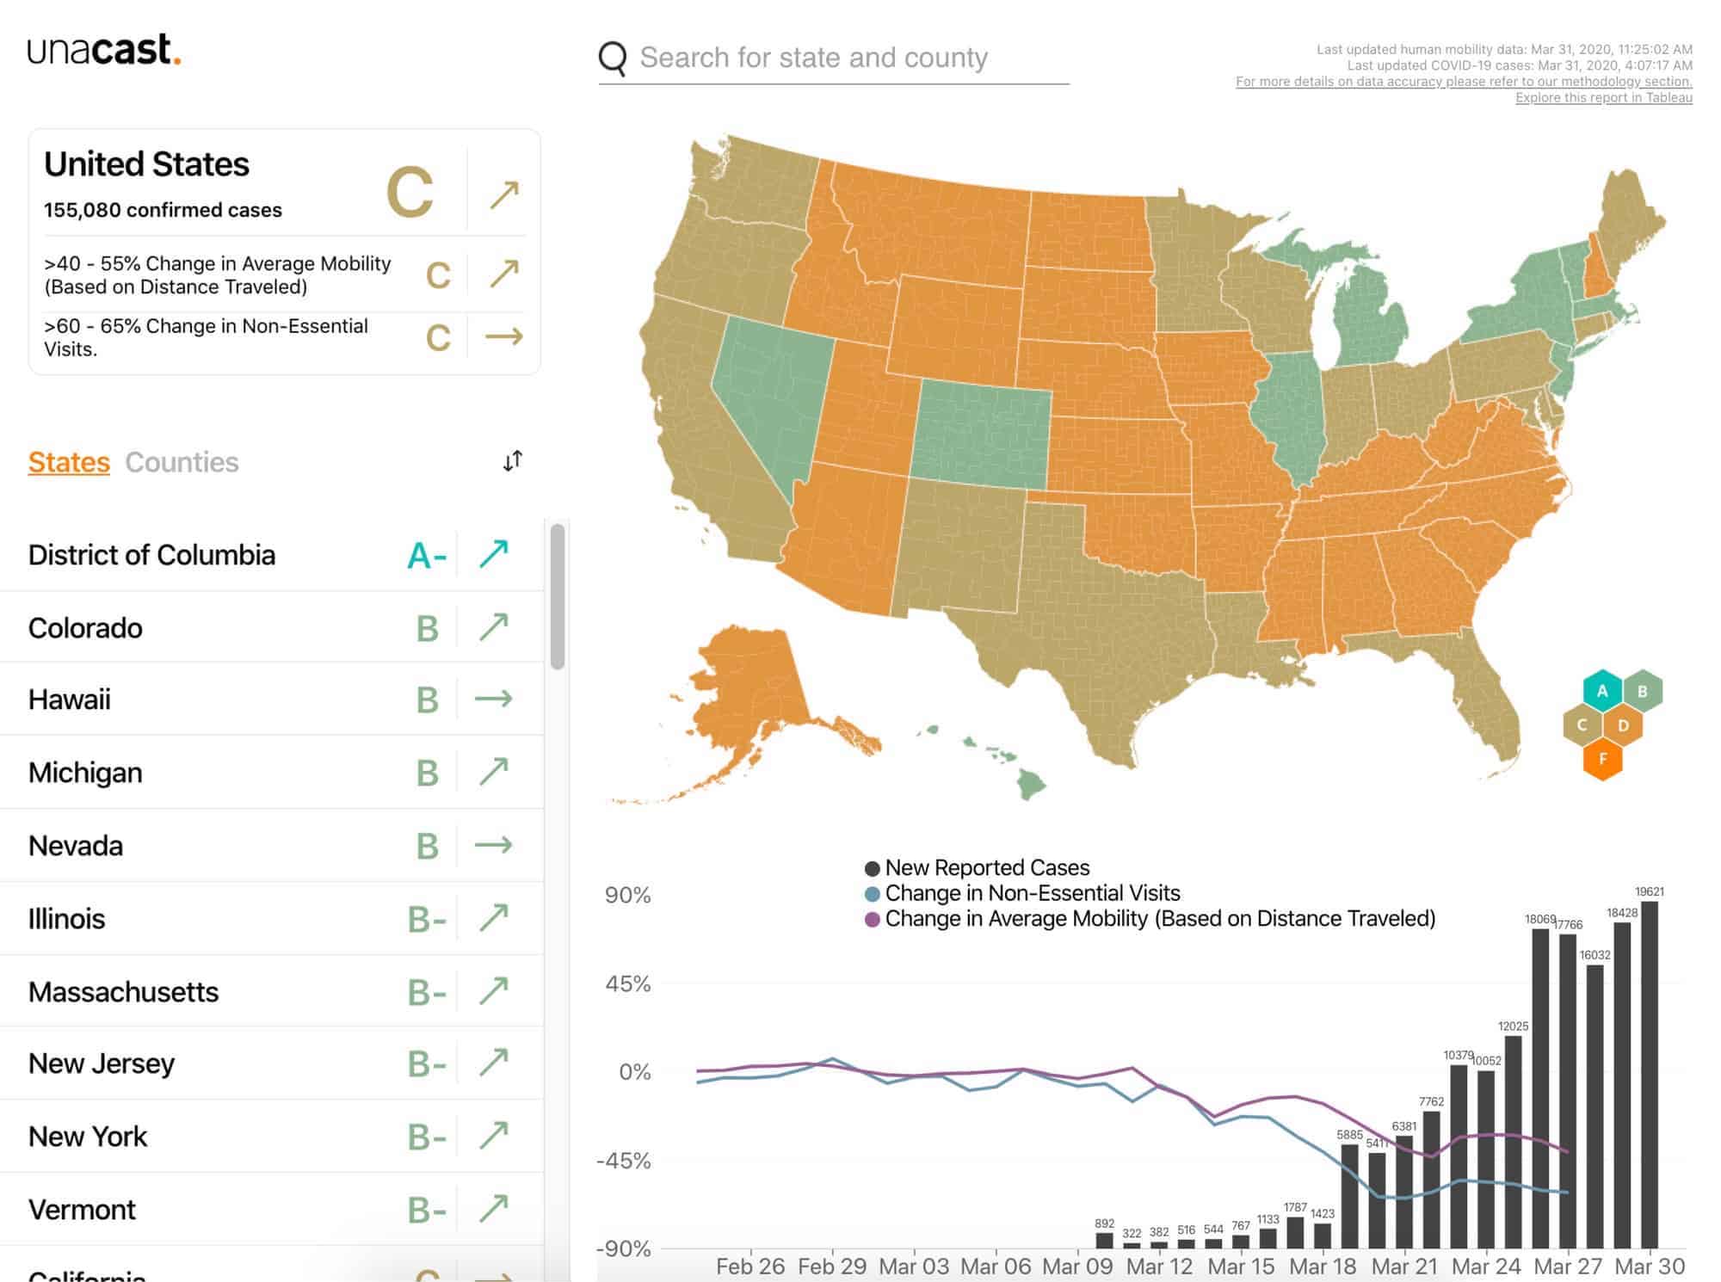This screenshot has height=1282, width=1721.
Task: Click the search magnifier icon
Action: pyautogui.click(x=613, y=59)
